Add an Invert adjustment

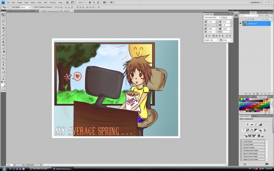click(x=246, y=136)
